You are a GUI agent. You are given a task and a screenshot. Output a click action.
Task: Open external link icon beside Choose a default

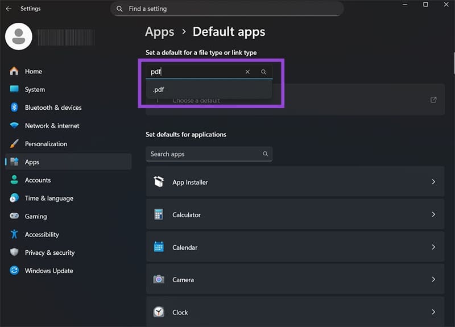point(433,100)
